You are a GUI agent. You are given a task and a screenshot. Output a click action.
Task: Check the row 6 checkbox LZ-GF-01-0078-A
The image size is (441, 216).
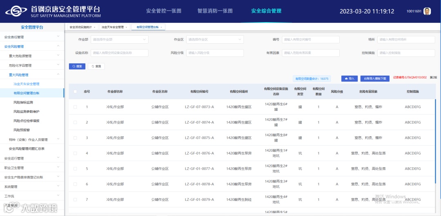point(75,184)
